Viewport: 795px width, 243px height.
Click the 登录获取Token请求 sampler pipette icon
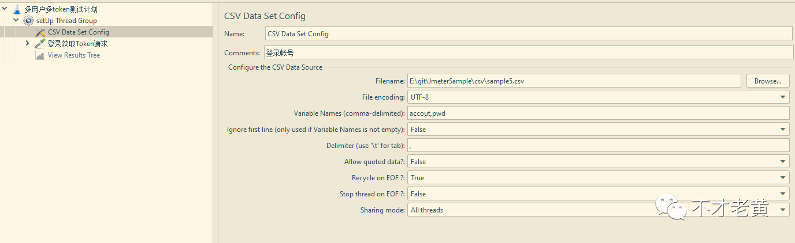click(40, 44)
